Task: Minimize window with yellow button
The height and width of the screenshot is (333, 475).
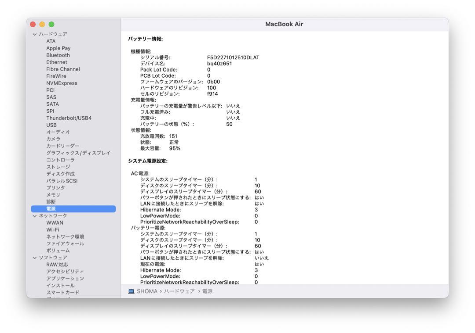Action: (42, 24)
